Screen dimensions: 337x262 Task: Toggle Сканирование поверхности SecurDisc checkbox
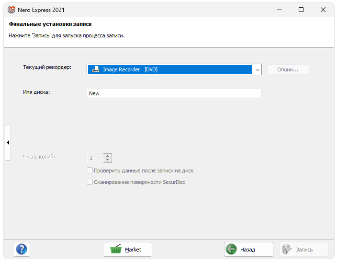pos(90,182)
